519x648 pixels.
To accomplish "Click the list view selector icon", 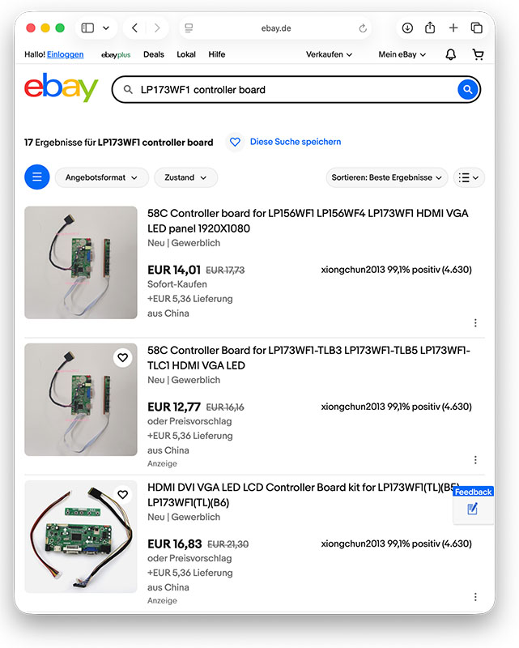I will pos(468,177).
